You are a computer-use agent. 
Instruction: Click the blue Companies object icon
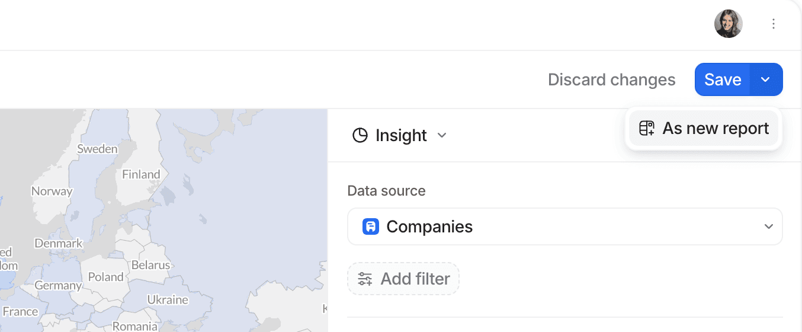point(371,226)
